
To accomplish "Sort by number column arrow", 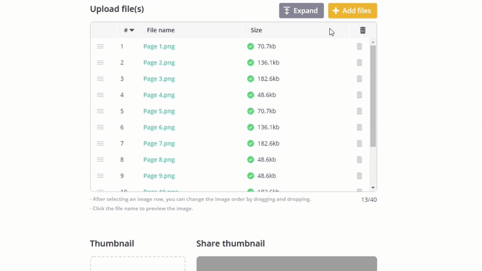I will pos(131,30).
